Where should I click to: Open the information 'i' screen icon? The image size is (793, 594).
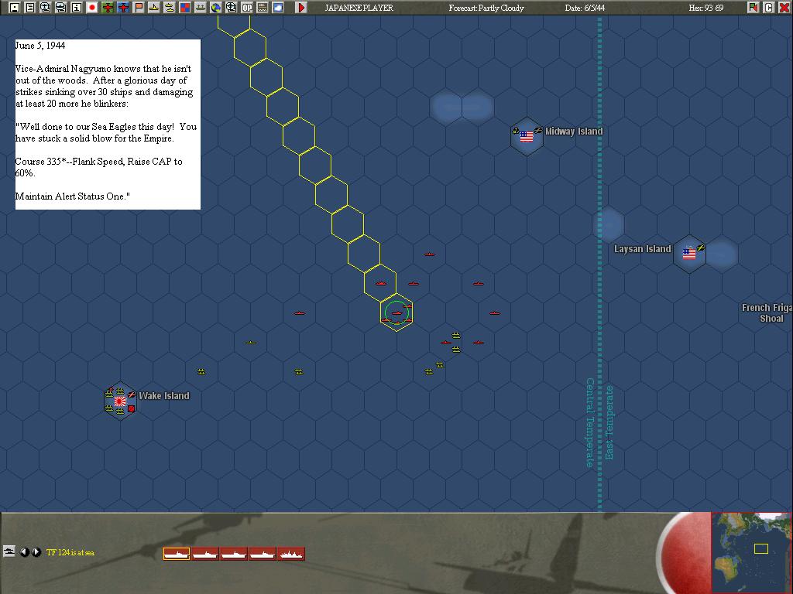click(x=77, y=8)
